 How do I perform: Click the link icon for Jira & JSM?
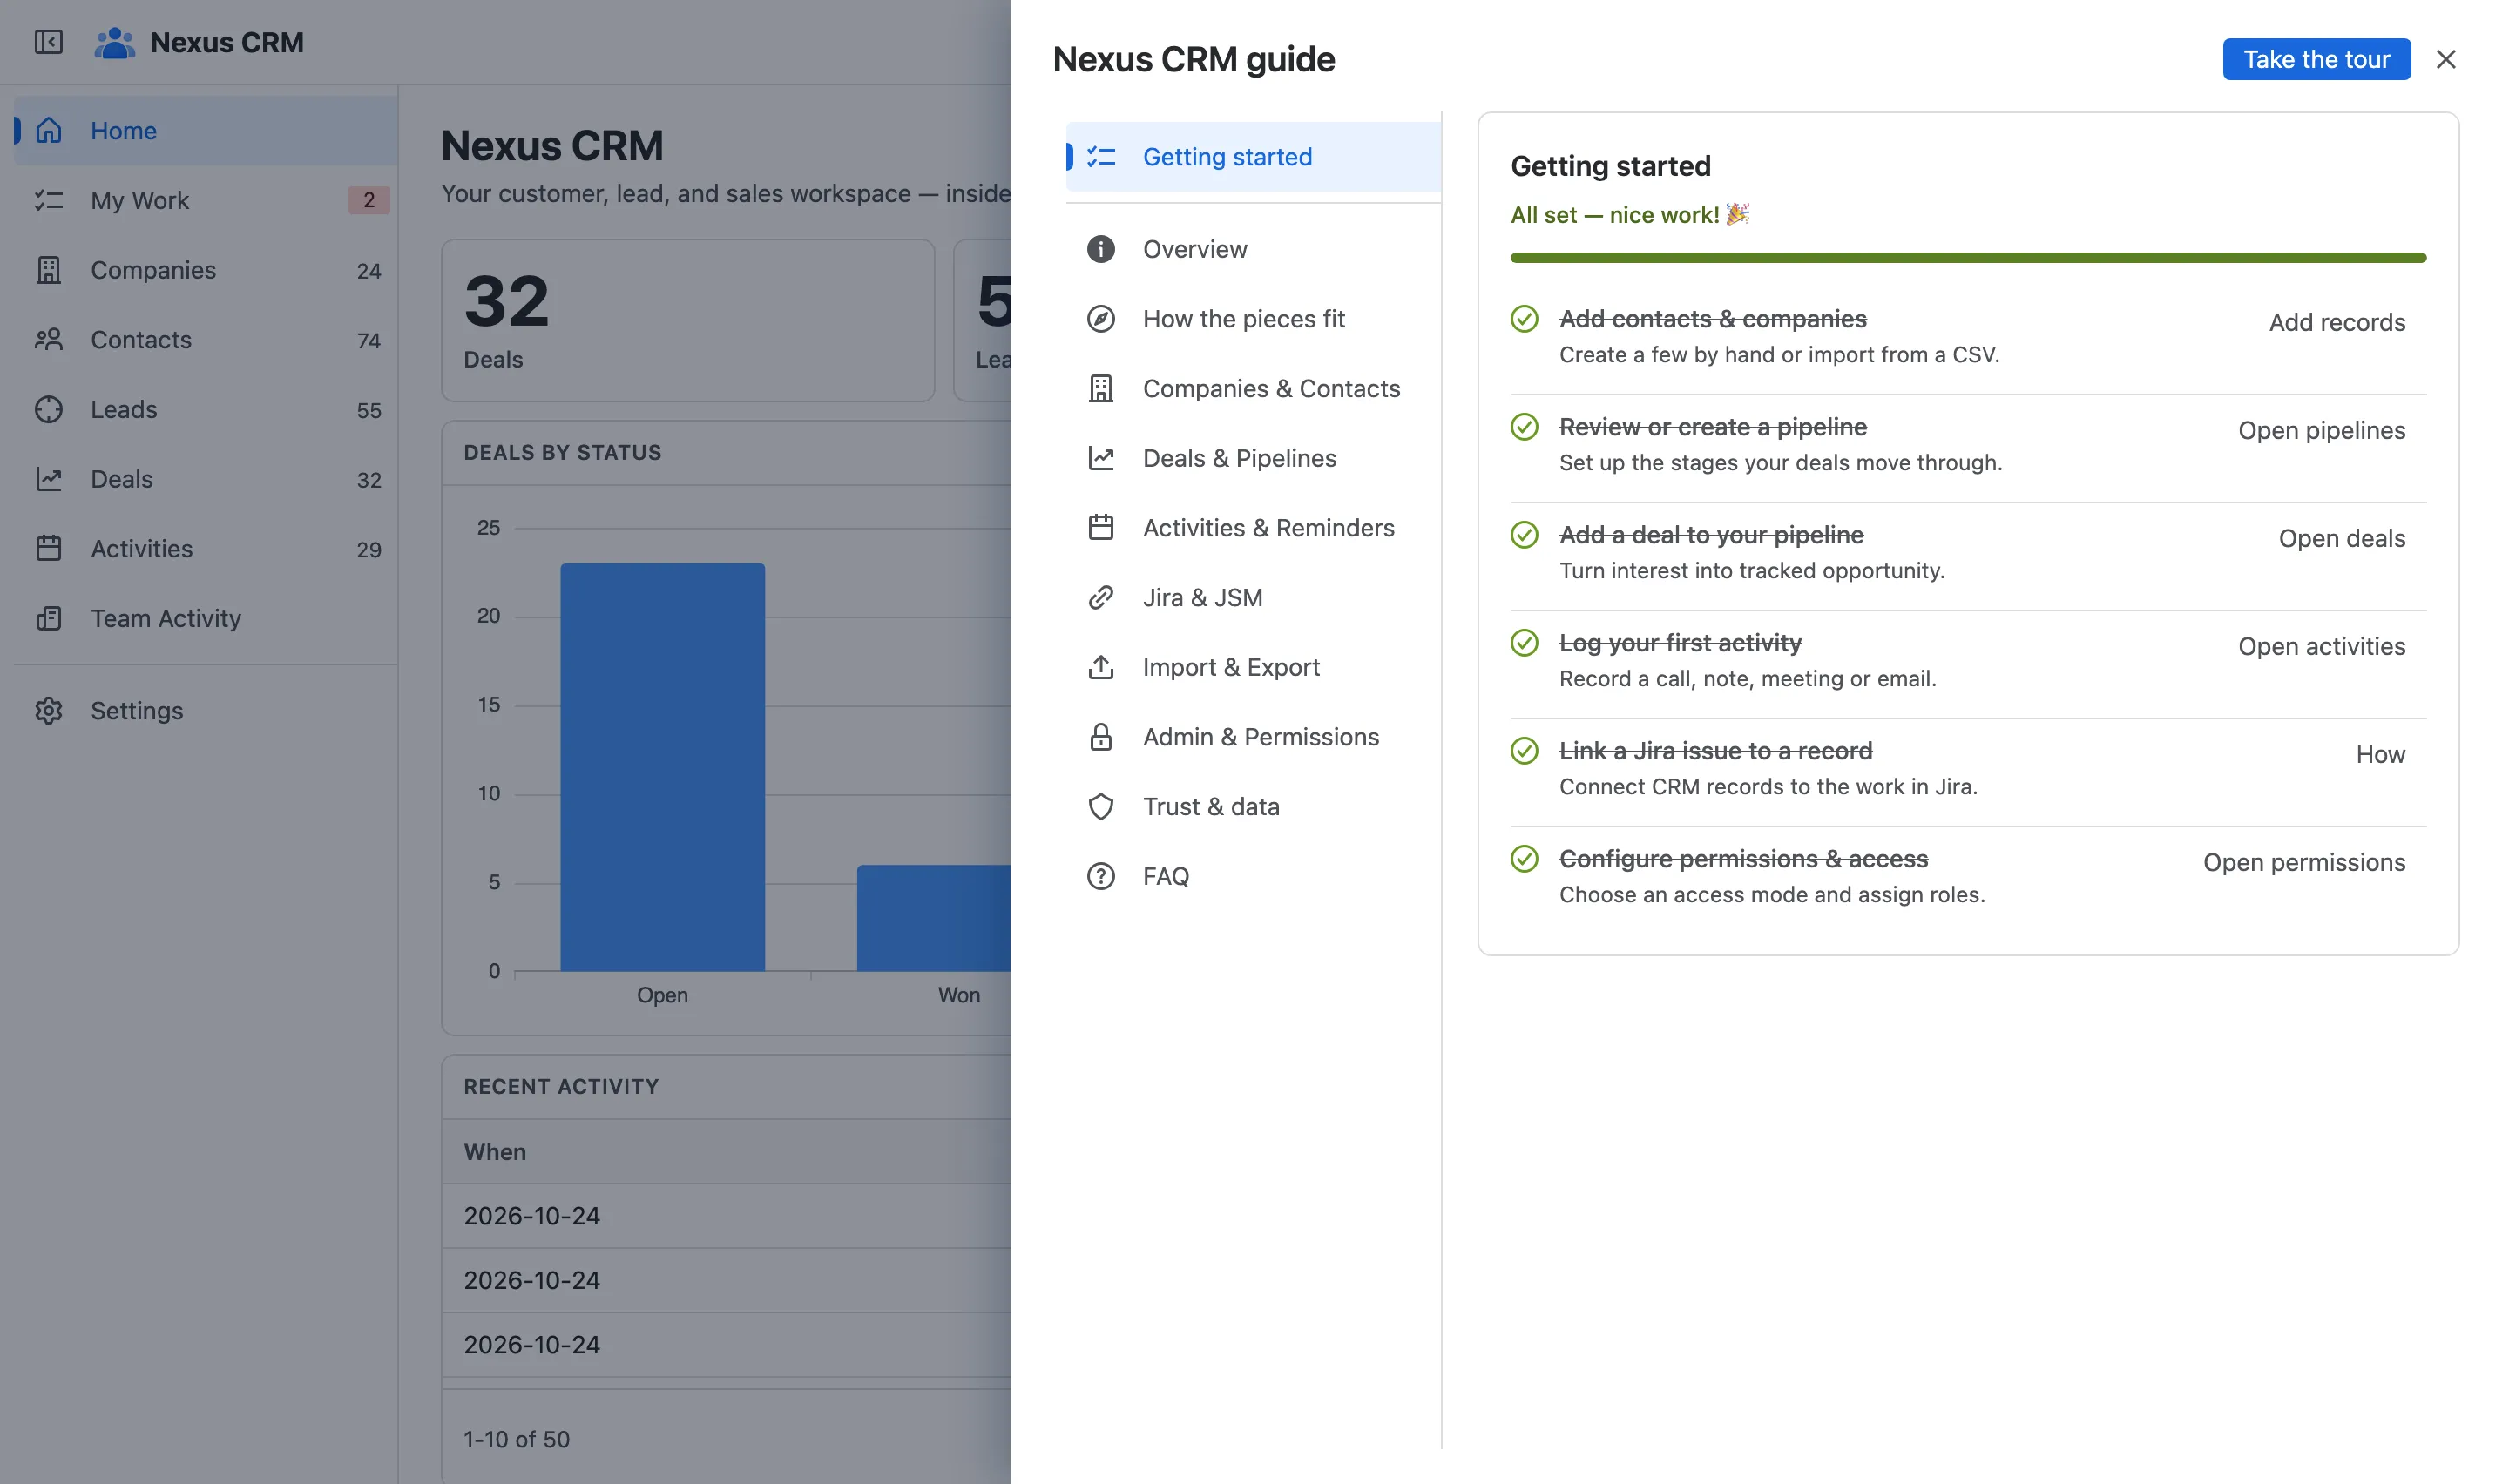1100,597
